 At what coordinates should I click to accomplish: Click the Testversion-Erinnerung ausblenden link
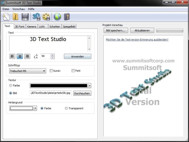coord(137,40)
